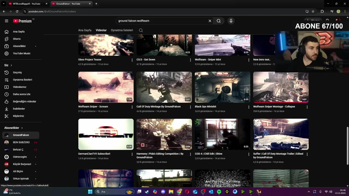Open Odetecegim subscription channel
The image size is (349, 196).
point(21,157)
